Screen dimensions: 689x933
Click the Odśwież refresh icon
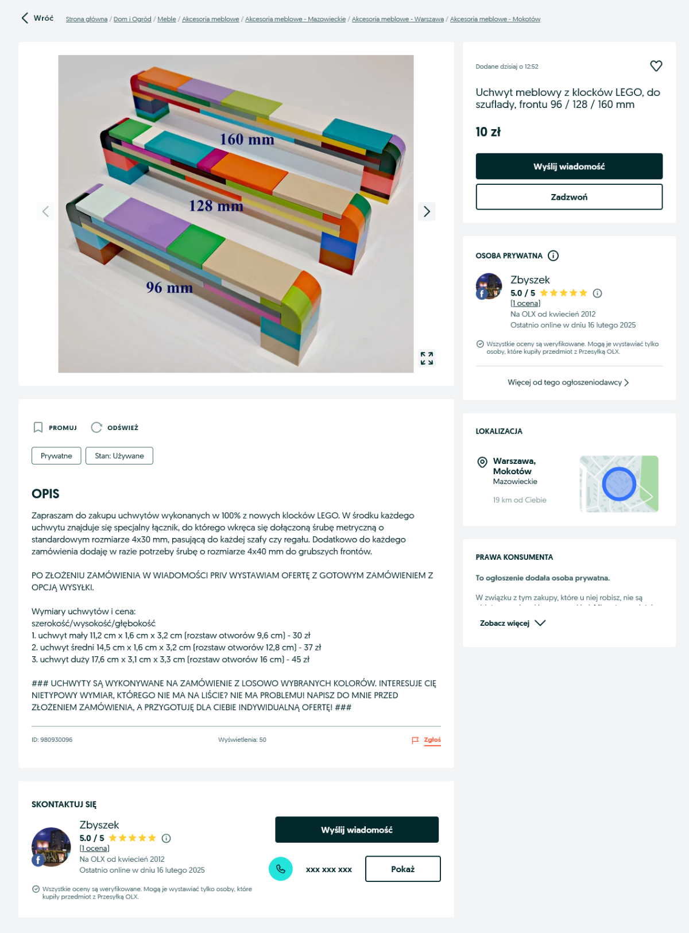click(96, 427)
